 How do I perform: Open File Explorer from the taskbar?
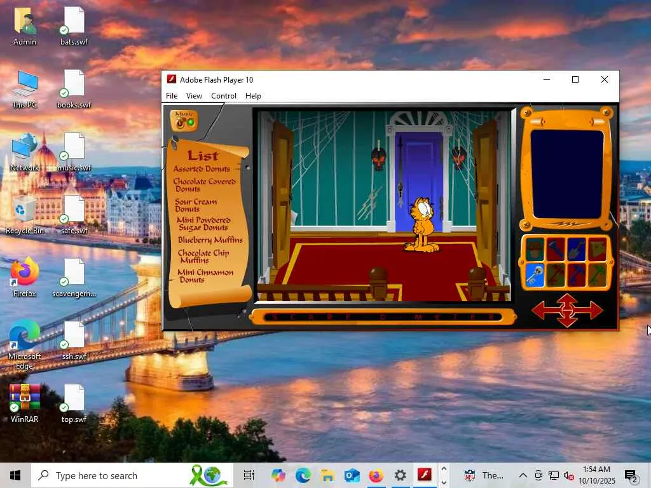[x=327, y=475]
